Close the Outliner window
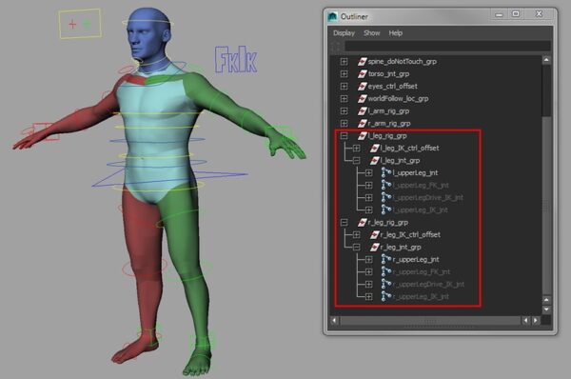This screenshot has height=379, width=571. coord(540,14)
